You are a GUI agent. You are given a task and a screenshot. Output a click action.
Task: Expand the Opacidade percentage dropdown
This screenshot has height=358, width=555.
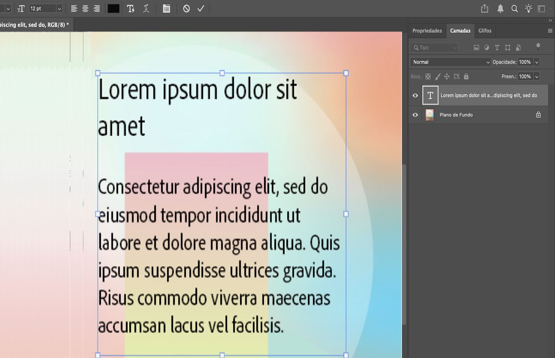pos(536,62)
